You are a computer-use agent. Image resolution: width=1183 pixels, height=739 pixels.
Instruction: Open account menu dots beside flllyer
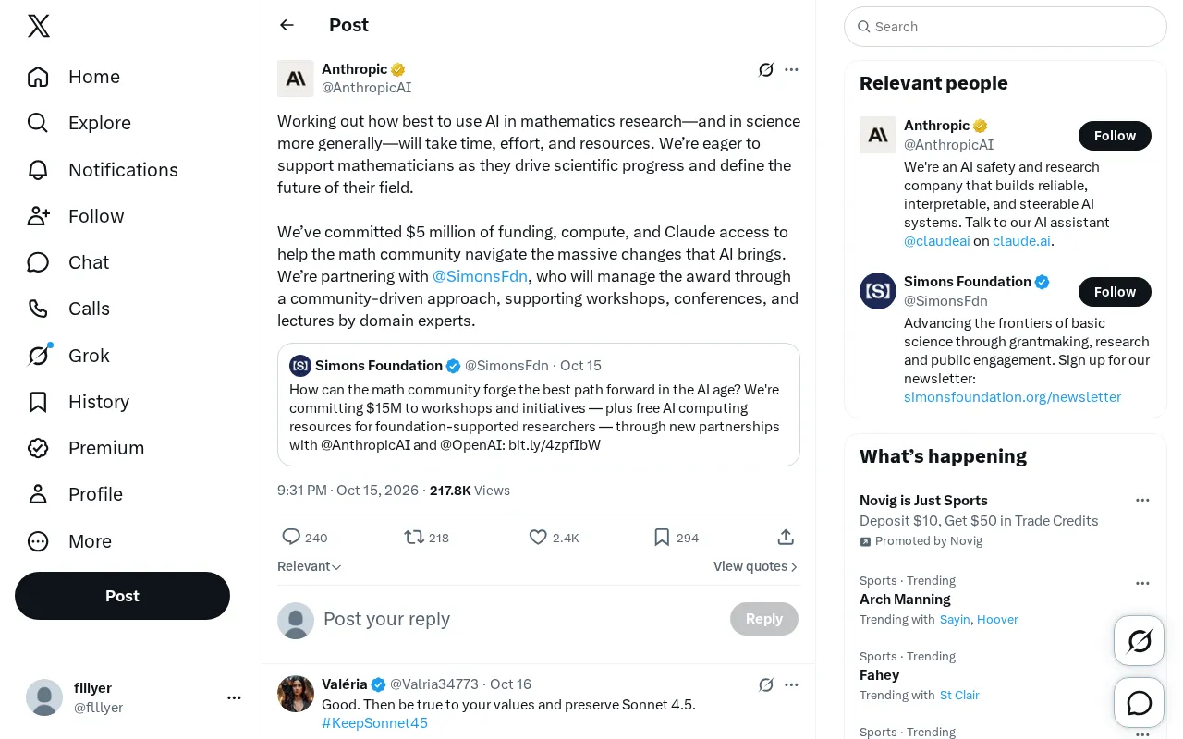234,697
